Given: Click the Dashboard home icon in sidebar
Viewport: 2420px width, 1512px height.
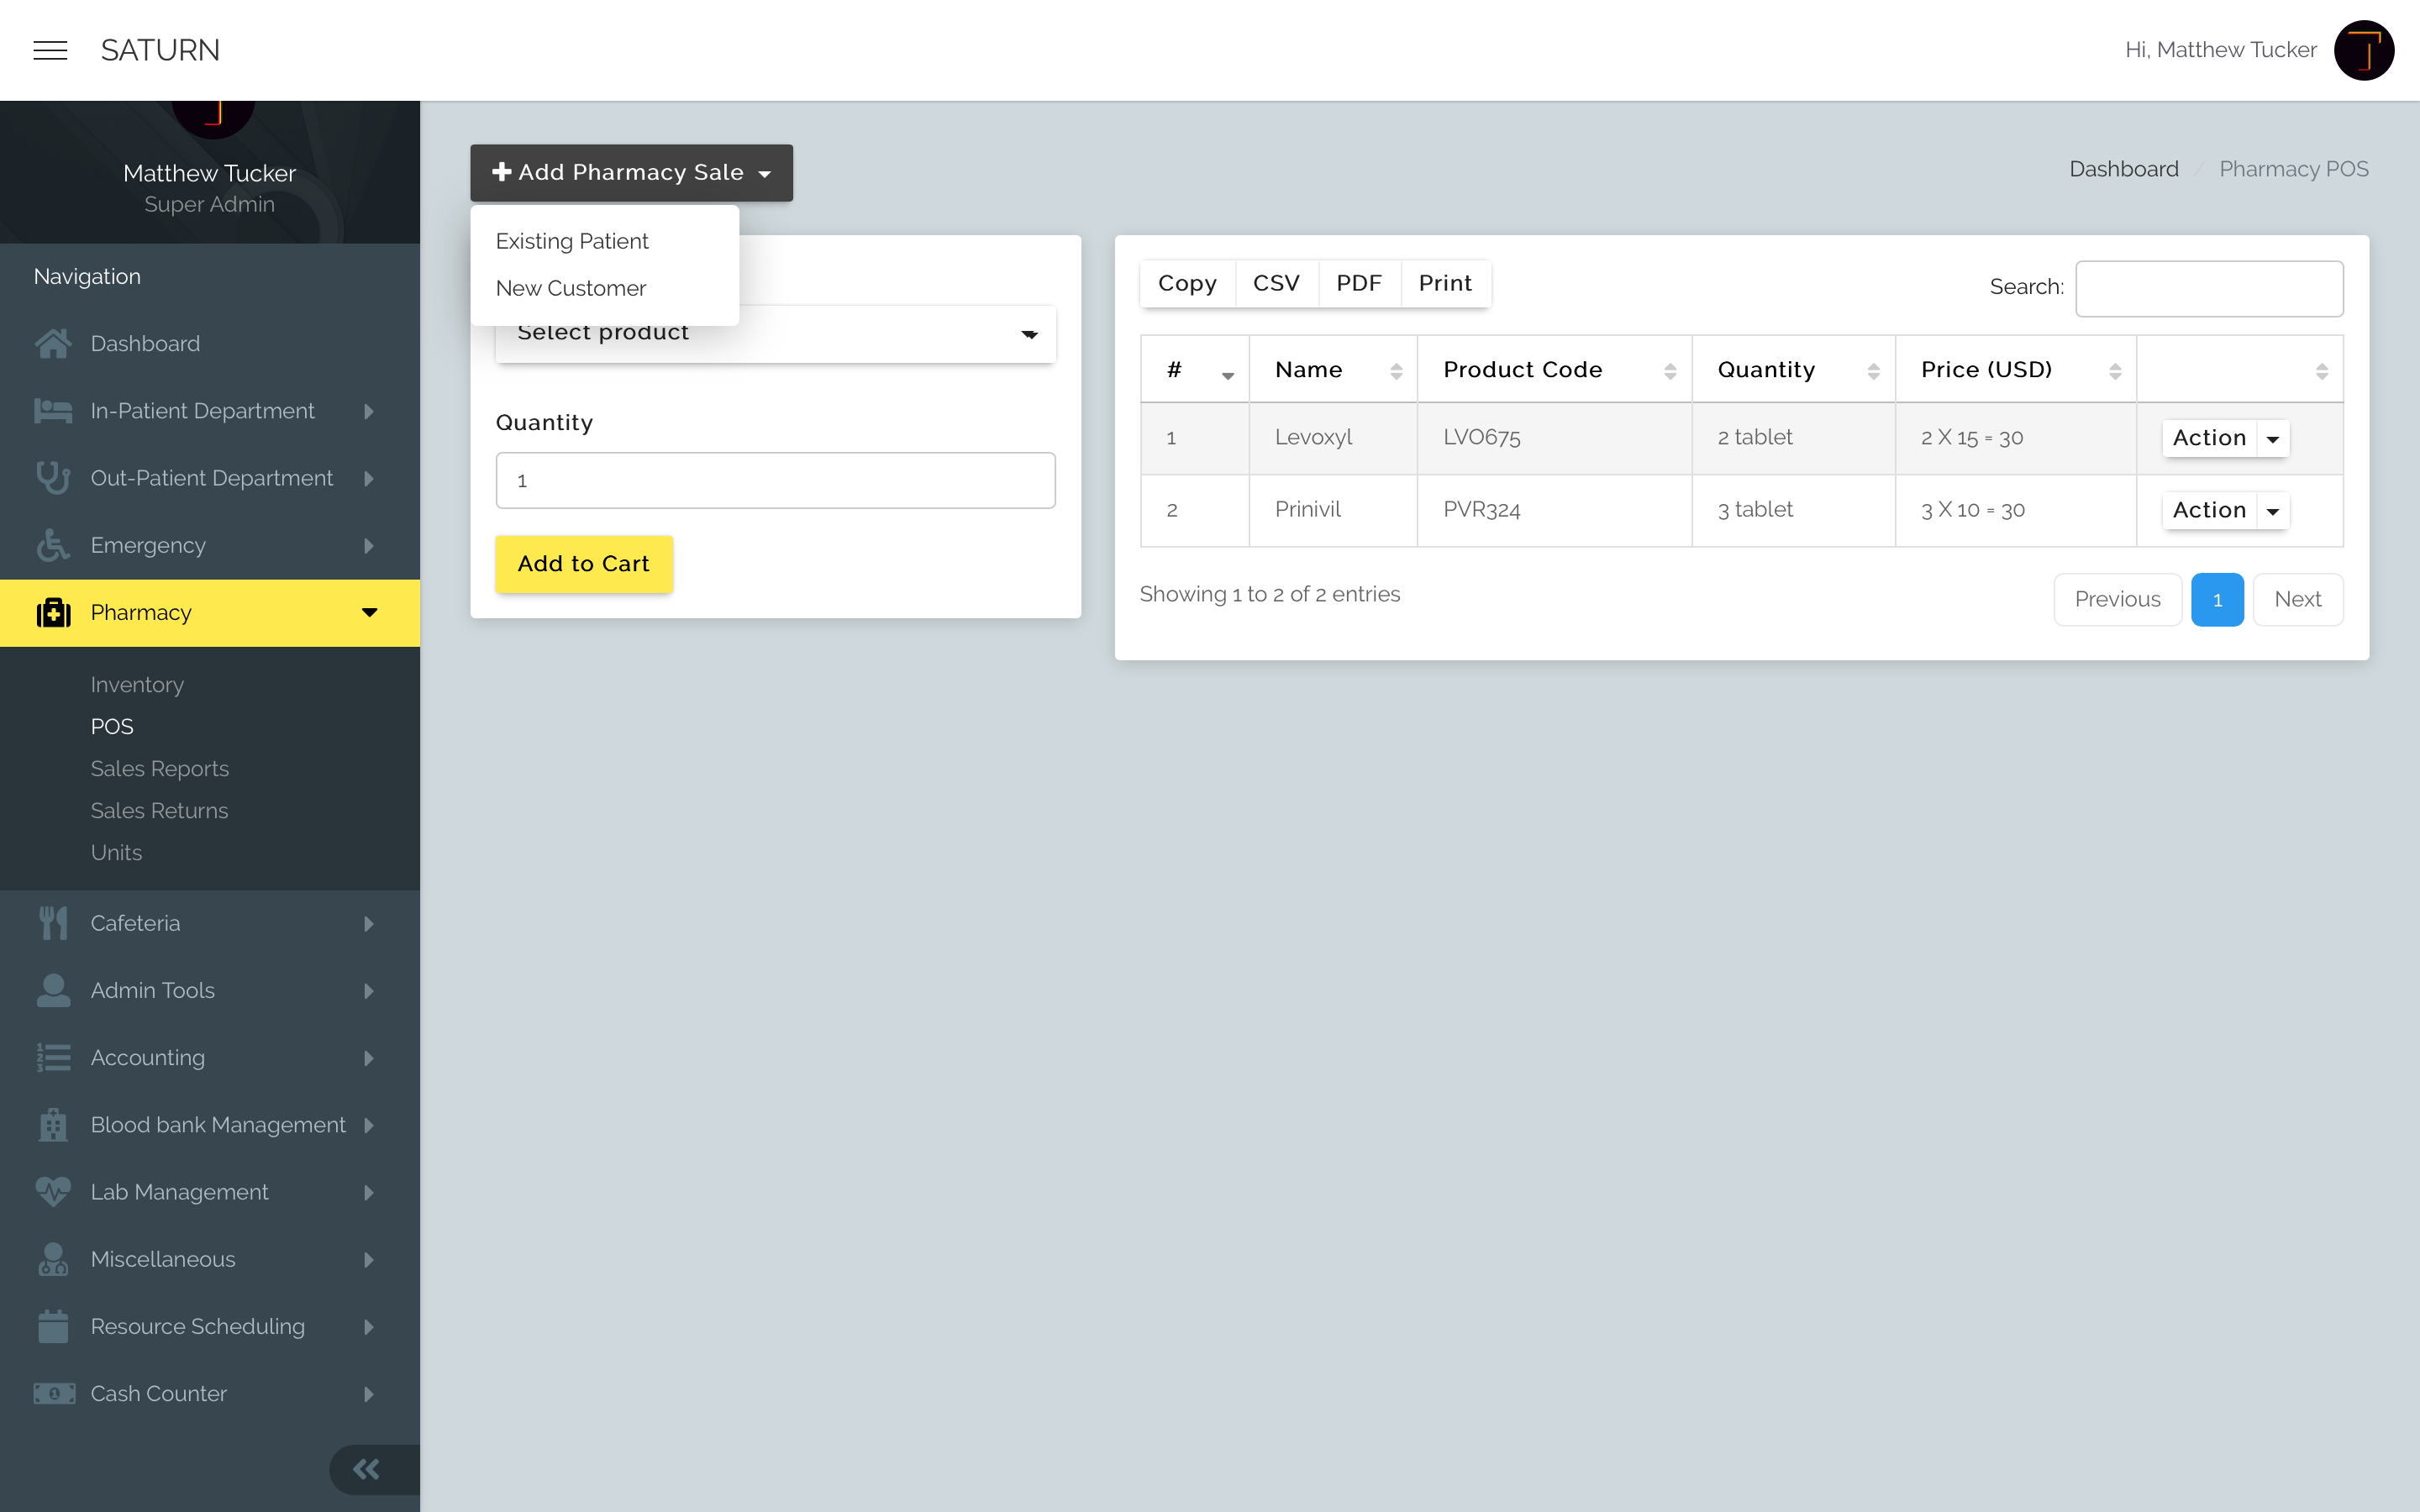Looking at the screenshot, I should tap(53, 344).
